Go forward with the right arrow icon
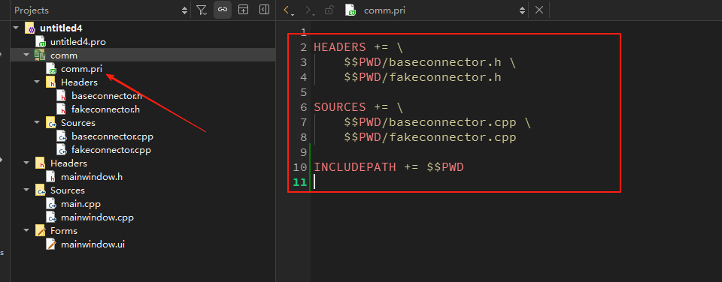722x282 pixels. (x=309, y=10)
